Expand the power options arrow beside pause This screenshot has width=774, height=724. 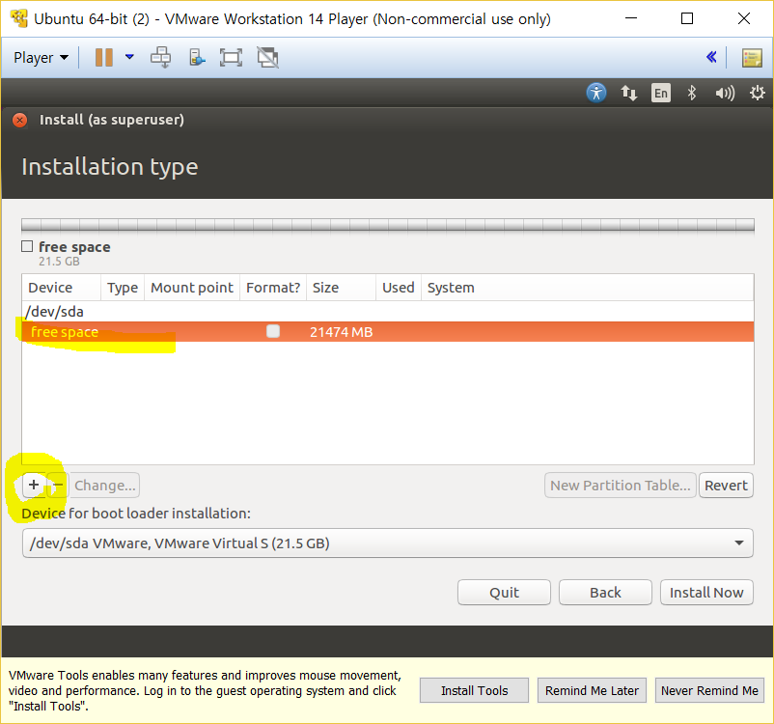pyautogui.click(x=129, y=58)
